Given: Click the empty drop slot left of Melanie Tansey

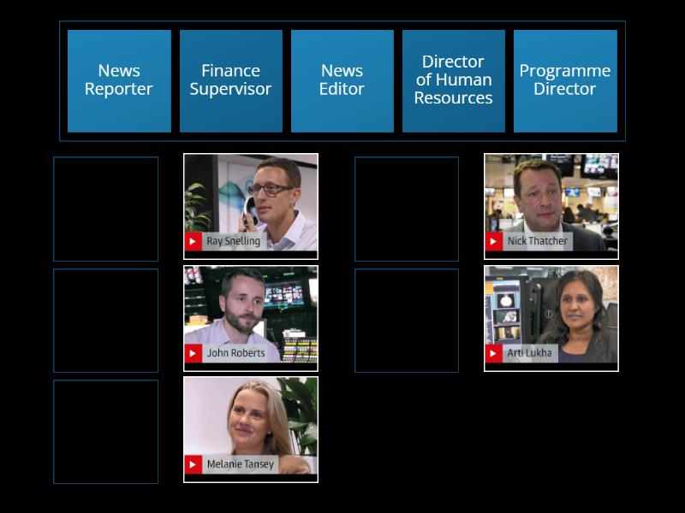Looking at the screenshot, I should 105,432.
